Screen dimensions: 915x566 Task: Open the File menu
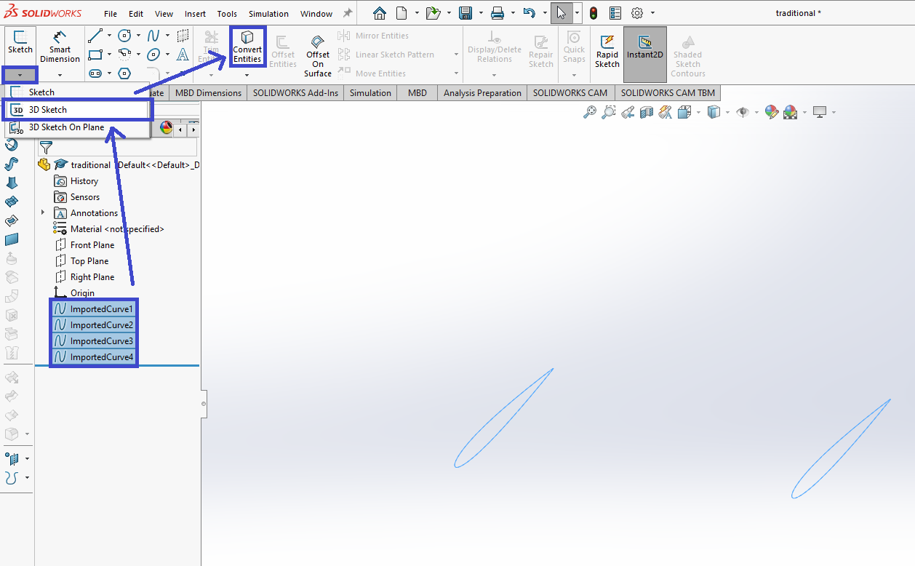[x=111, y=14]
